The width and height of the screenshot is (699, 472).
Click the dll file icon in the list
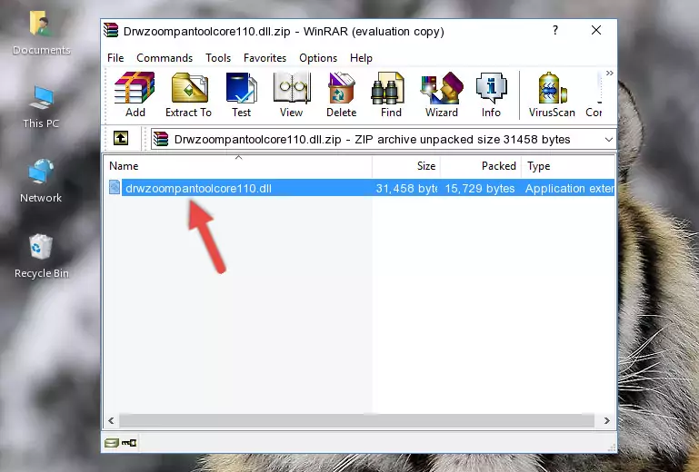coord(115,188)
